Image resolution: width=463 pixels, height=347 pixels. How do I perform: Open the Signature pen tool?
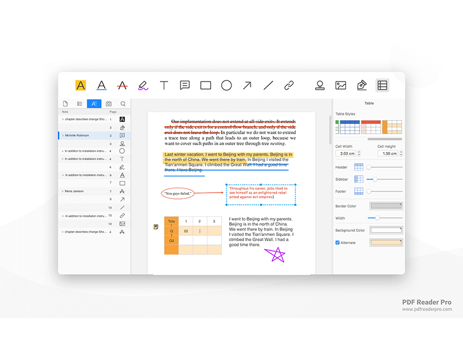pos(362,86)
